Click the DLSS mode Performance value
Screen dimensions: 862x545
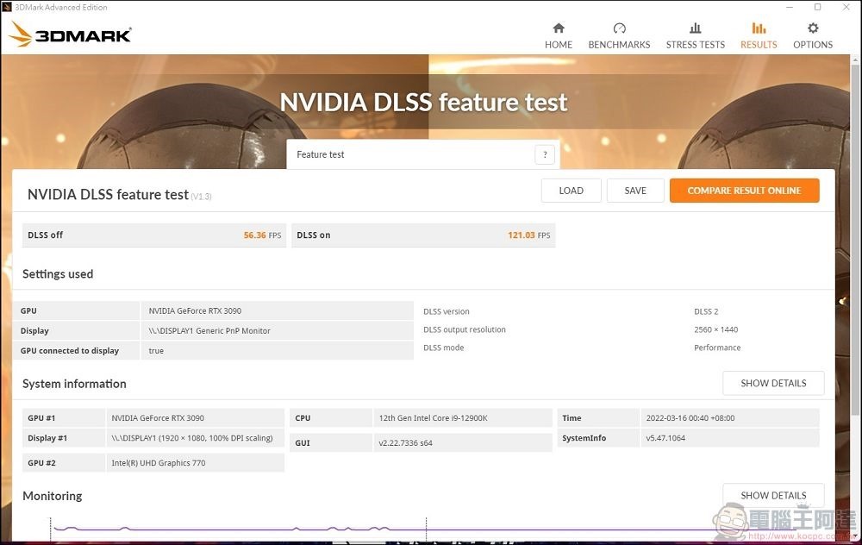coord(717,348)
